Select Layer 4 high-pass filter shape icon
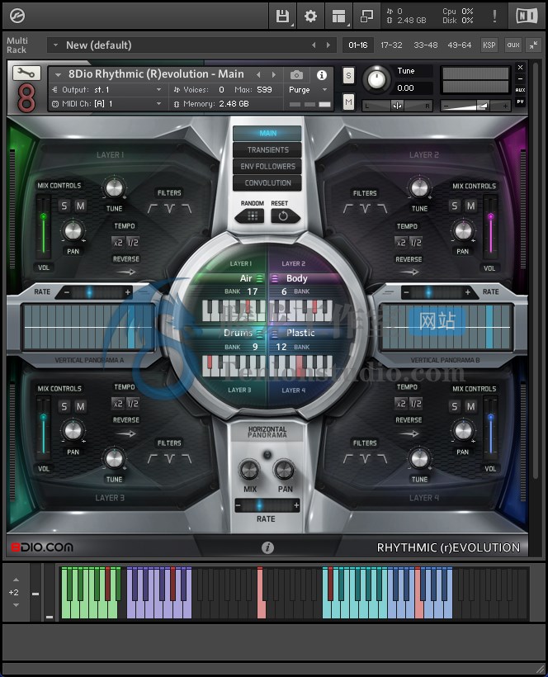This screenshot has height=677, width=548. click(347, 459)
